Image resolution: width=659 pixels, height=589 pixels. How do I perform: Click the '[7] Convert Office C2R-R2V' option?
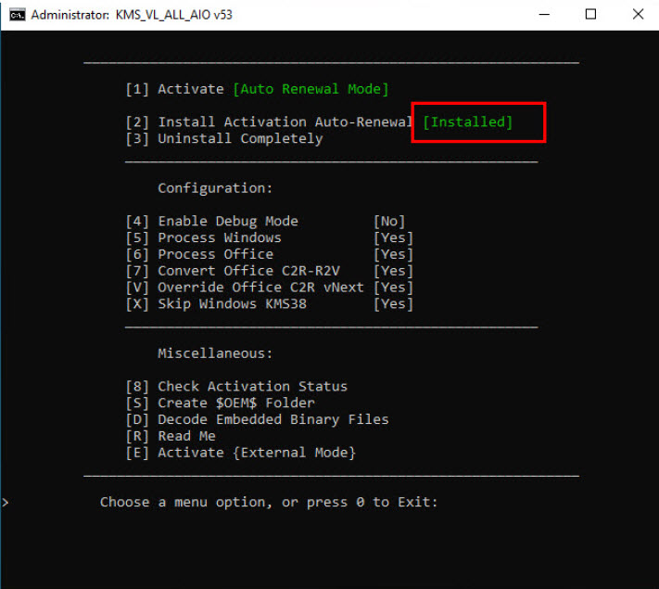tap(233, 271)
